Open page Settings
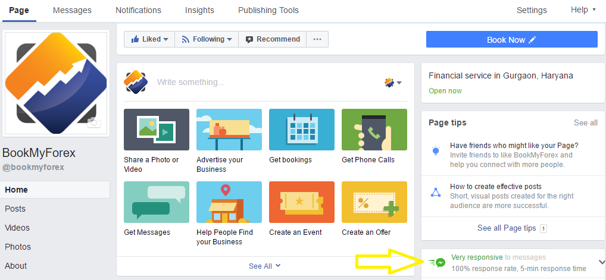The height and width of the screenshot is (280, 606). (532, 11)
